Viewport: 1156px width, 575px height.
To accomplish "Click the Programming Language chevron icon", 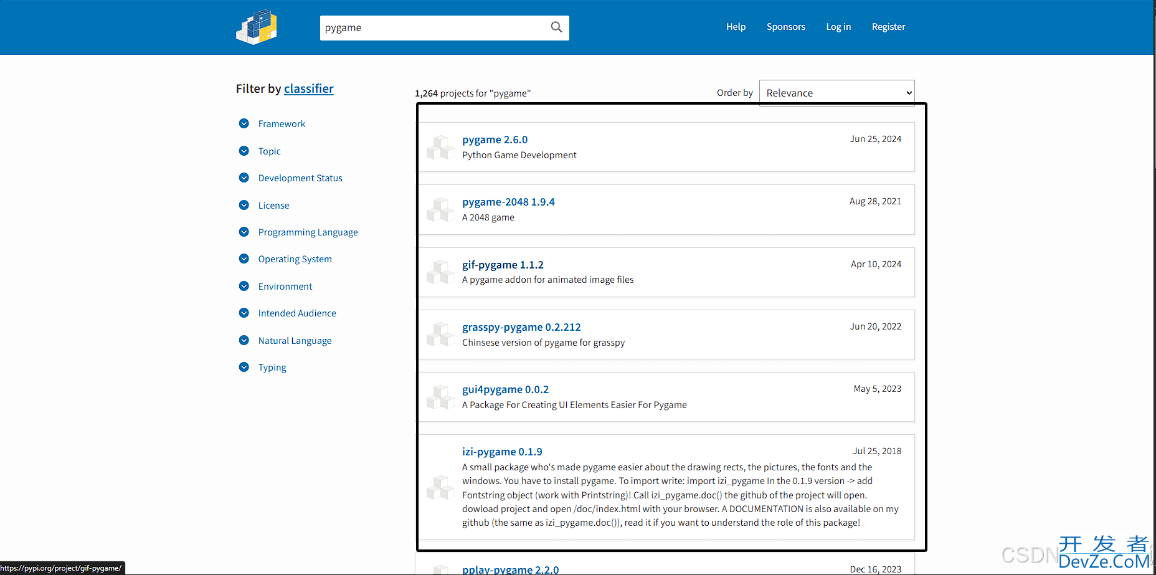I will point(244,232).
